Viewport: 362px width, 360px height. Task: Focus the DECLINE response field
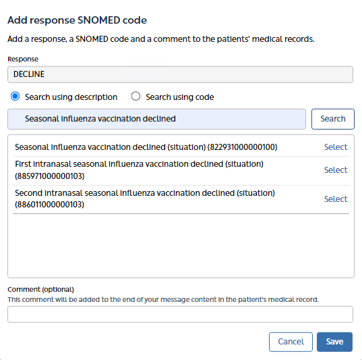click(x=180, y=74)
